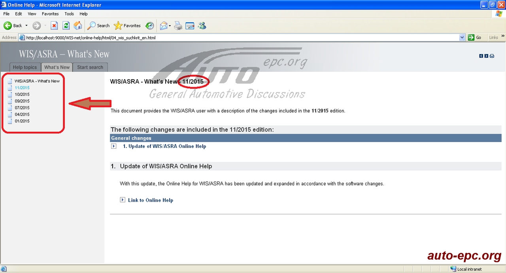Print the page with printer toolbar icon
506x273 pixels.
pyautogui.click(x=178, y=26)
